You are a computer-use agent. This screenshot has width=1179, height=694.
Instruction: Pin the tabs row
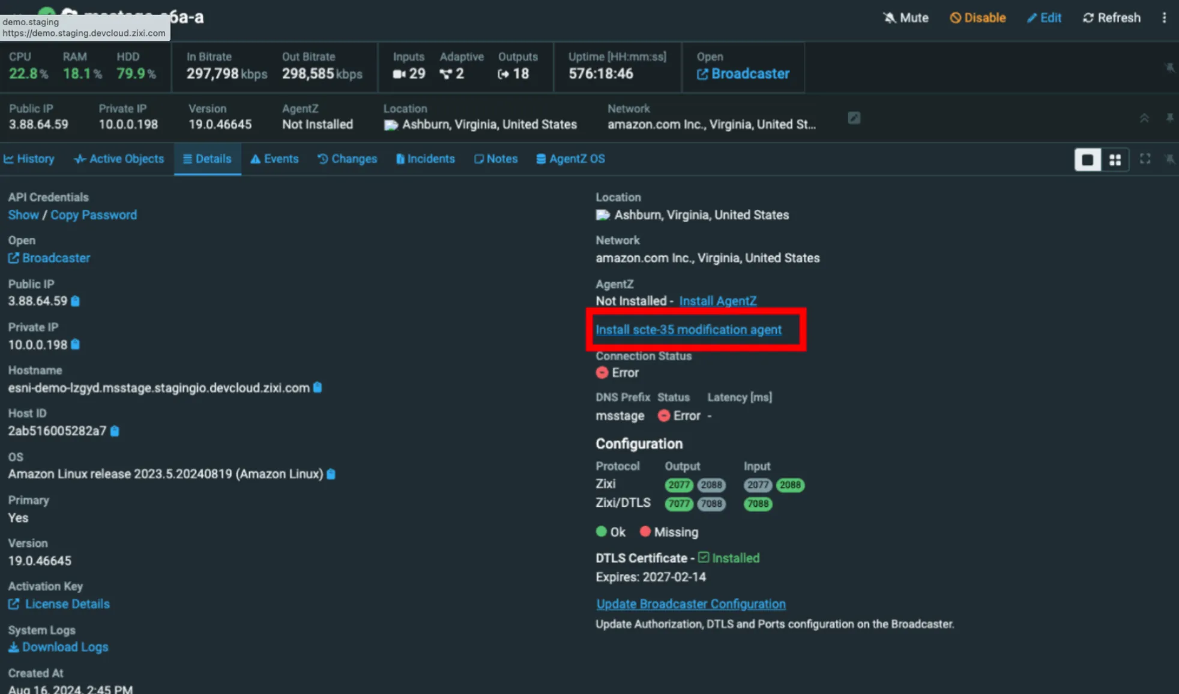pos(1169,158)
